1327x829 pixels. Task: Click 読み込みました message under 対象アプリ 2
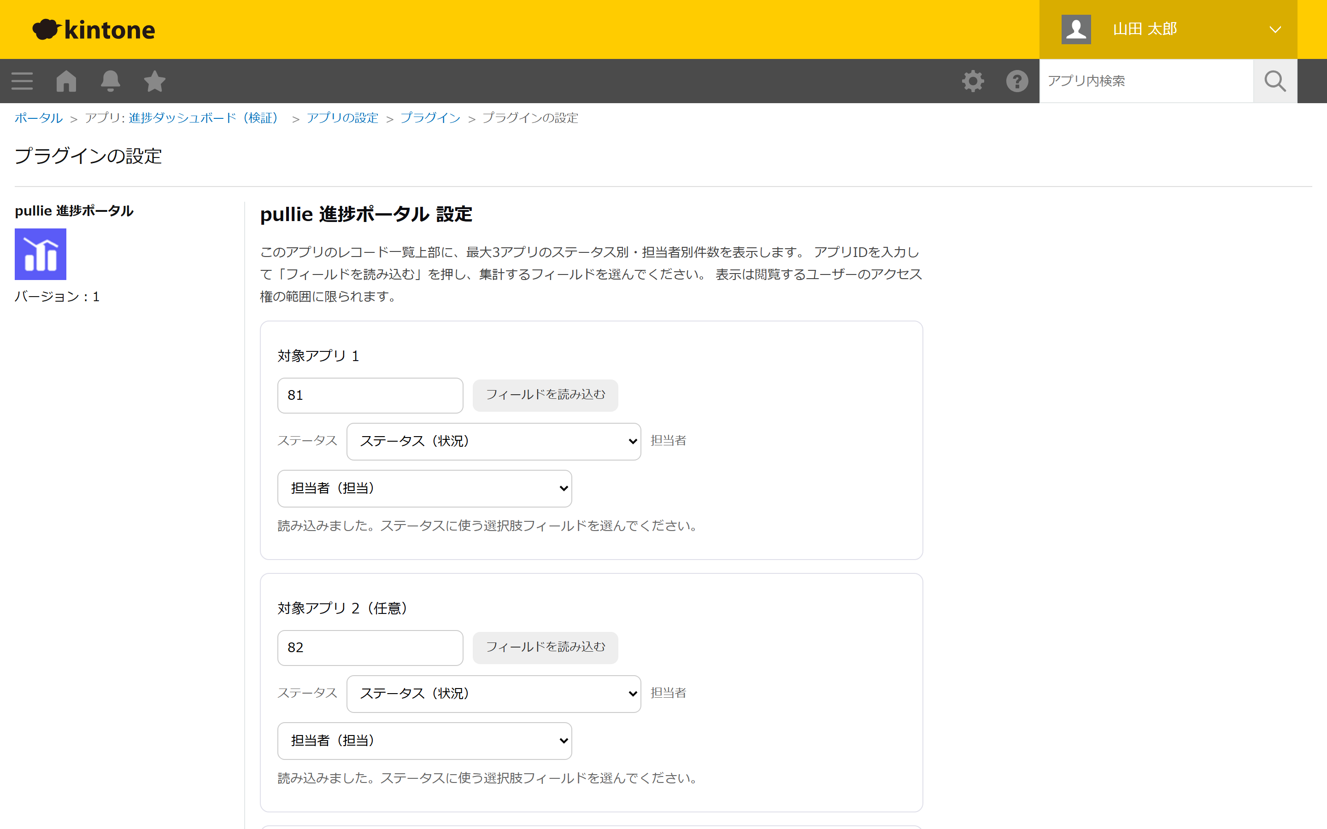[488, 778]
